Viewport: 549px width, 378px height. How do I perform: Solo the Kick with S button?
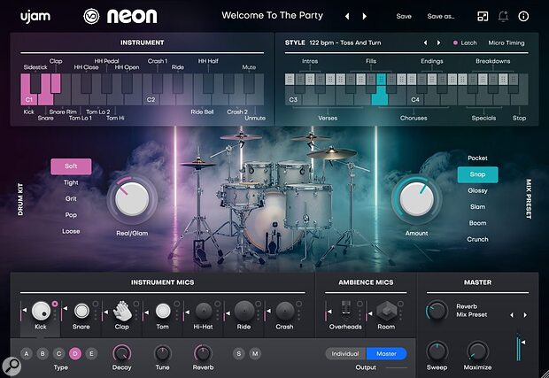[x=239, y=353]
